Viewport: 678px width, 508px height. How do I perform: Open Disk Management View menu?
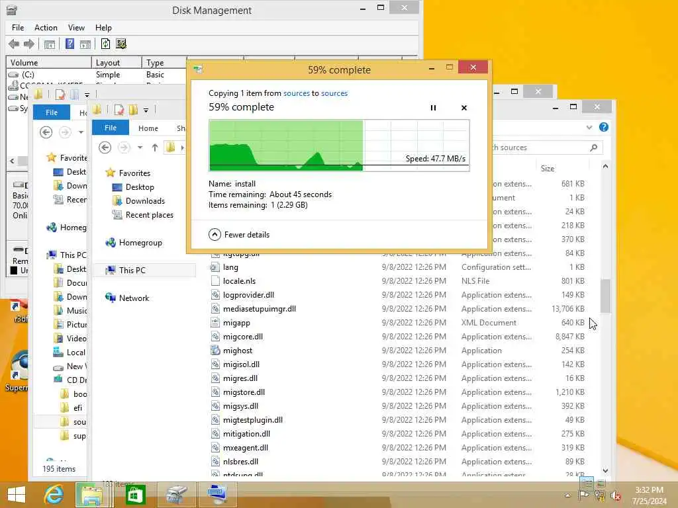pos(76,28)
